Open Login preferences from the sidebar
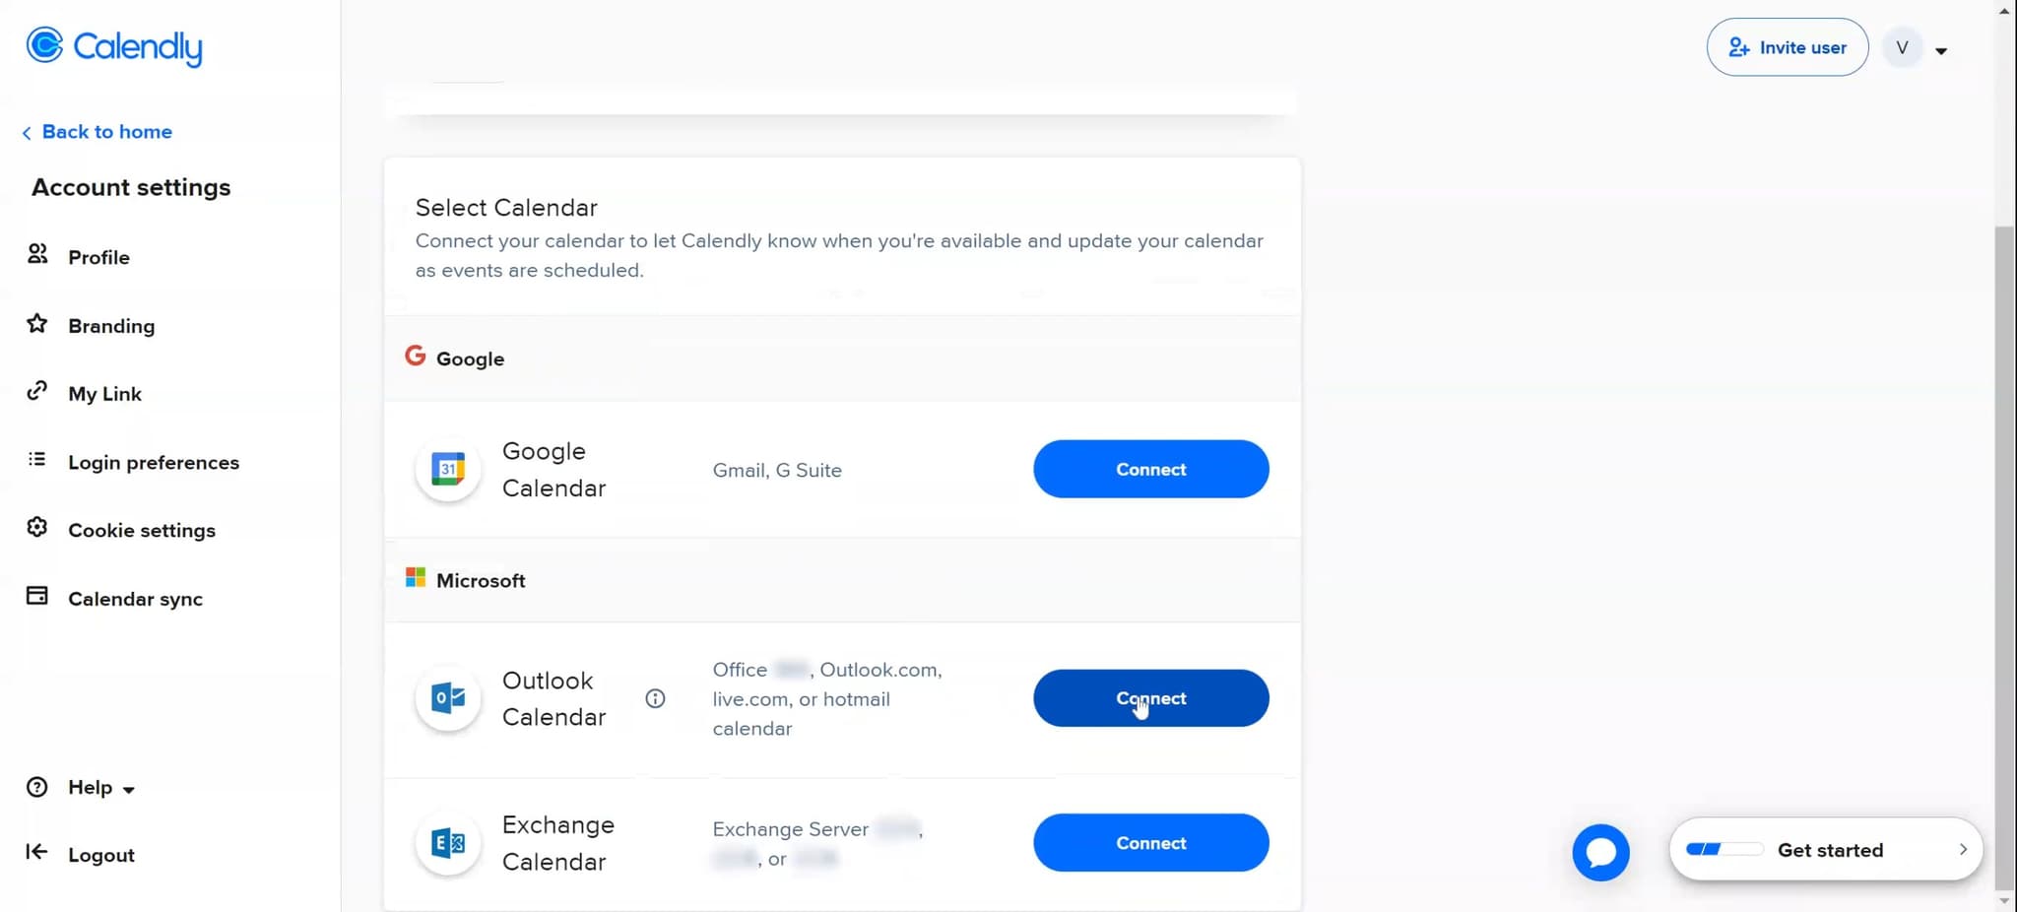The height and width of the screenshot is (912, 2017). [154, 461]
